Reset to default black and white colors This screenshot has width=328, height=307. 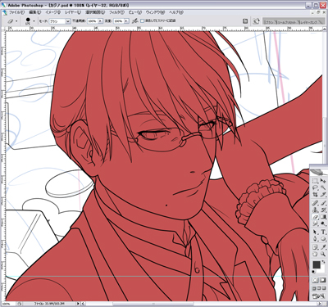tap(313, 272)
